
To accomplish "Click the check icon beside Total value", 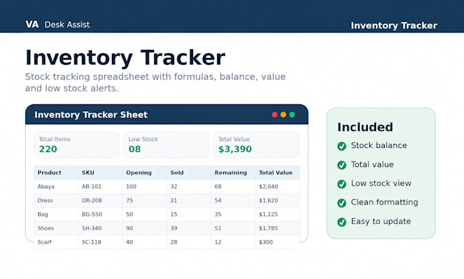I will click(x=342, y=165).
